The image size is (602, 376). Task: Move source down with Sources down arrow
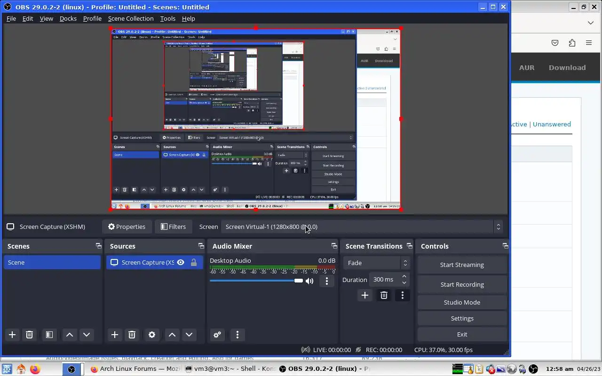[189, 335]
